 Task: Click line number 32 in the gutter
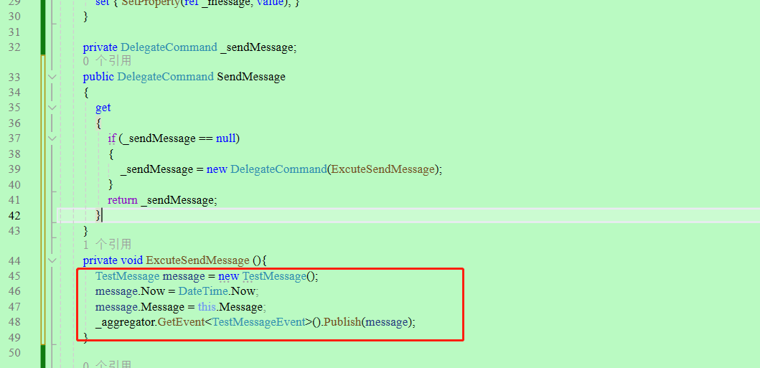click(14, 47)
